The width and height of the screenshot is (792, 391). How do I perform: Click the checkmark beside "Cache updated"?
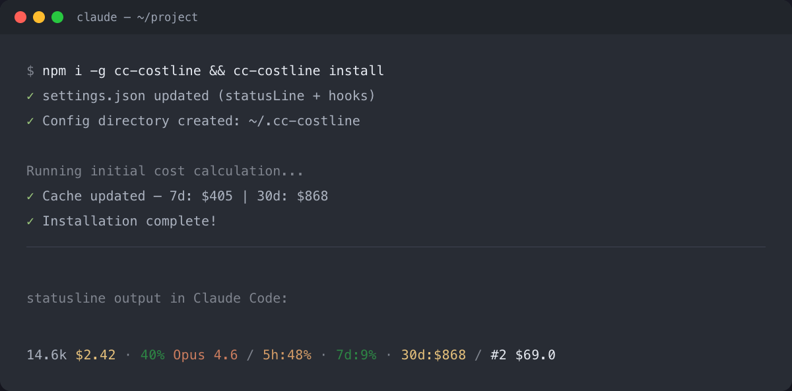tap(30, 196)
